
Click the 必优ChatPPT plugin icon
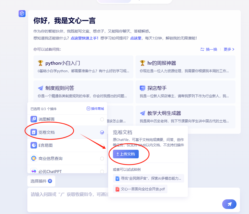pyautogui.click(x=34, y=171)
